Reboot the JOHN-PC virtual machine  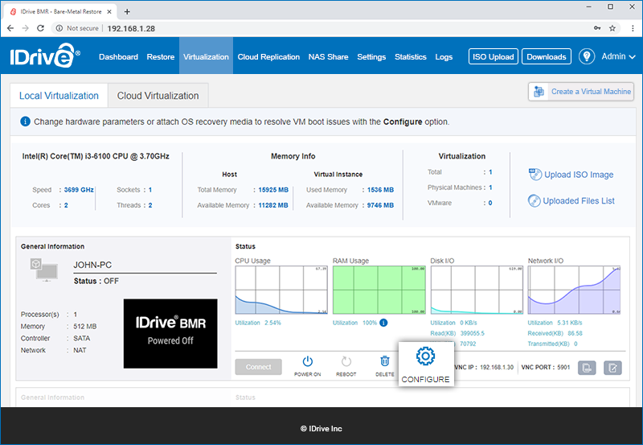[x=346, y=366]
